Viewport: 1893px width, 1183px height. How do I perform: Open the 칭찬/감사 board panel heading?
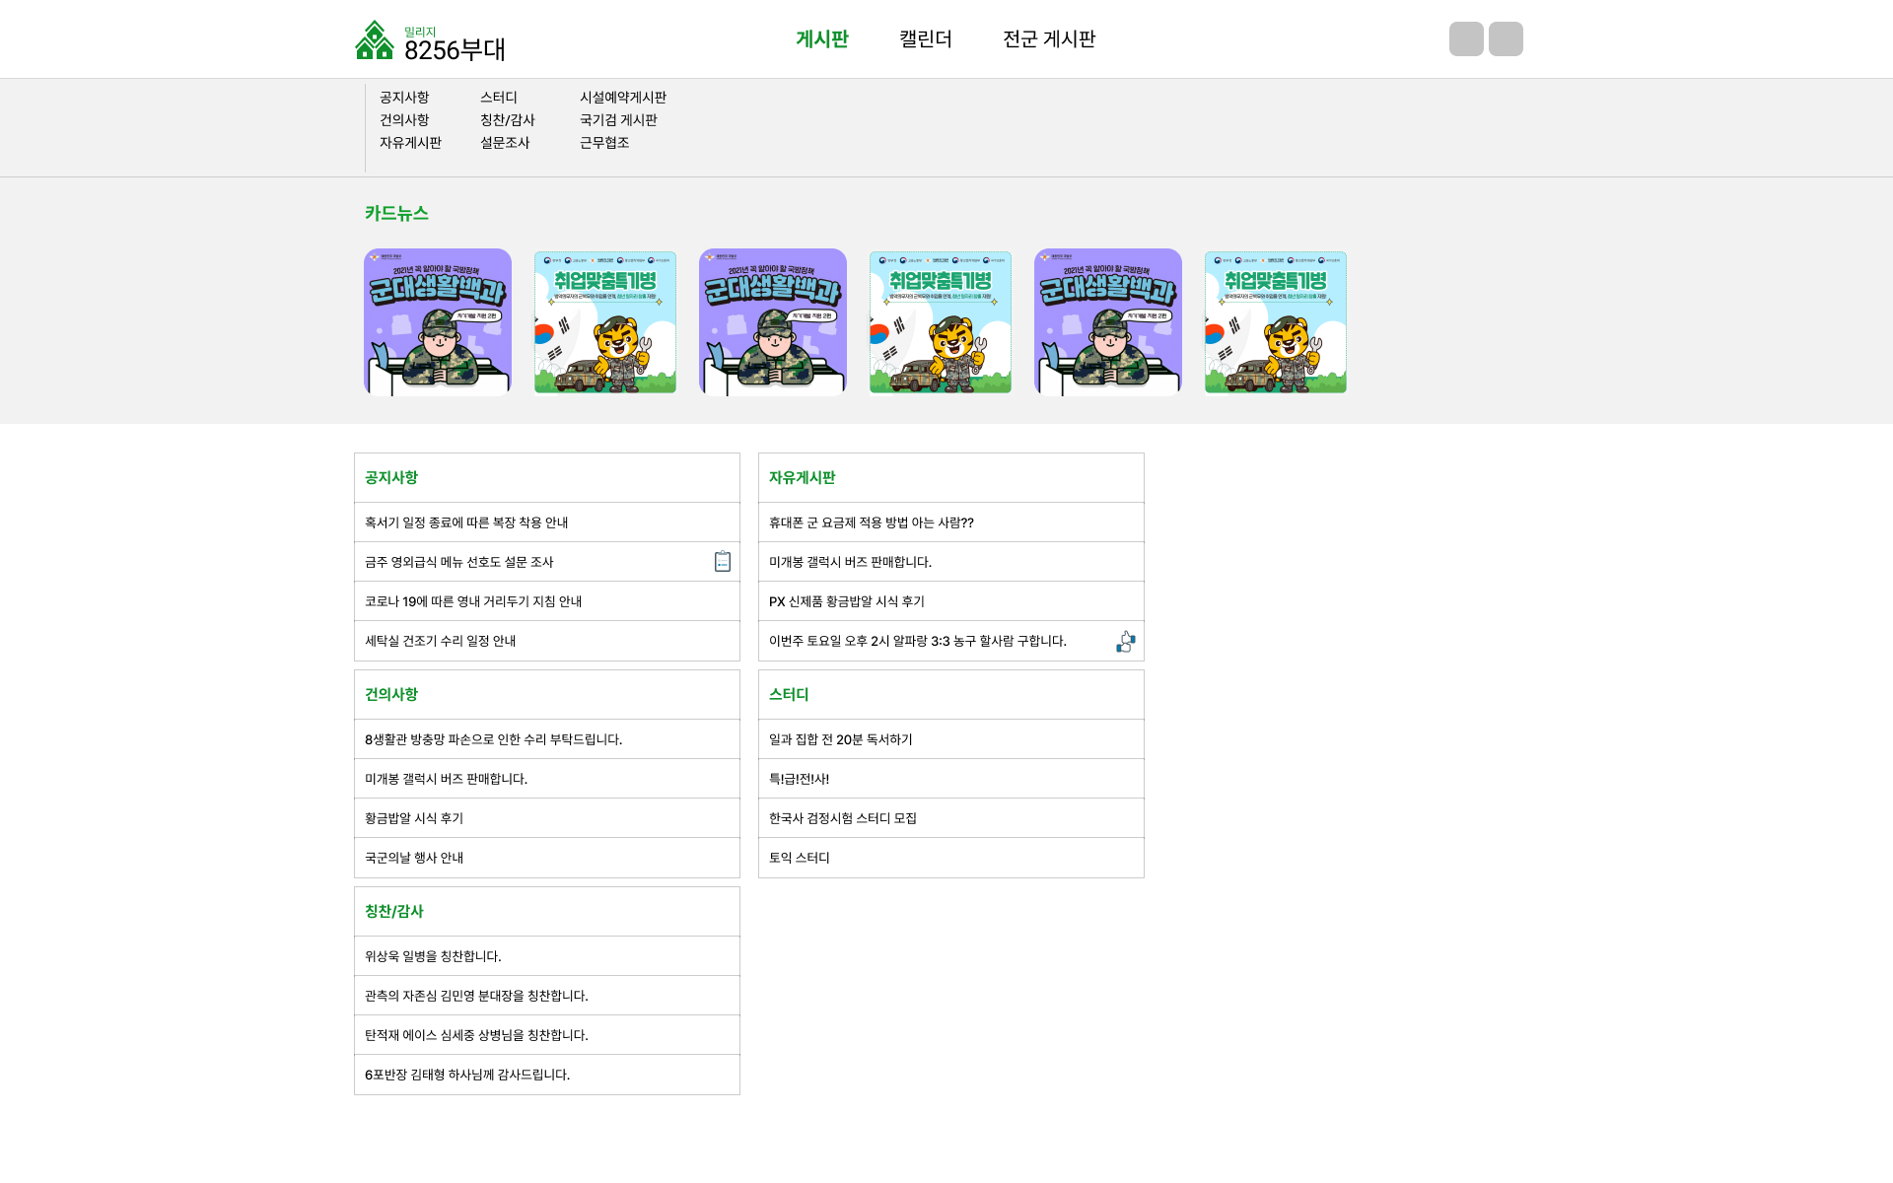click(393, 912)
